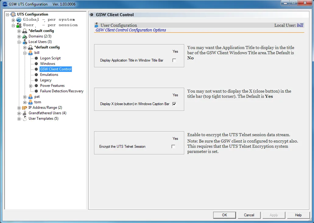Open Help for this dialog

[298, 215]
